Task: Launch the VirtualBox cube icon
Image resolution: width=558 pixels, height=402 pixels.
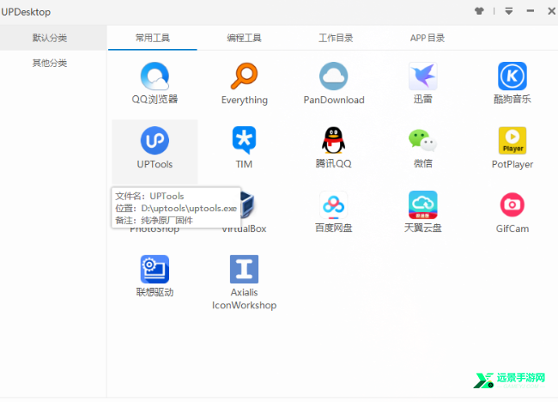Action: [x=247, y=205]
